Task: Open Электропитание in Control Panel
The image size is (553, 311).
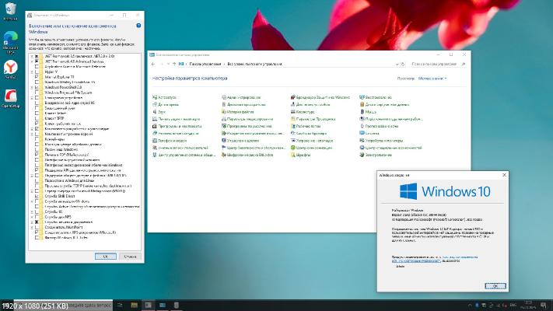Action: [x=376, y=155]
